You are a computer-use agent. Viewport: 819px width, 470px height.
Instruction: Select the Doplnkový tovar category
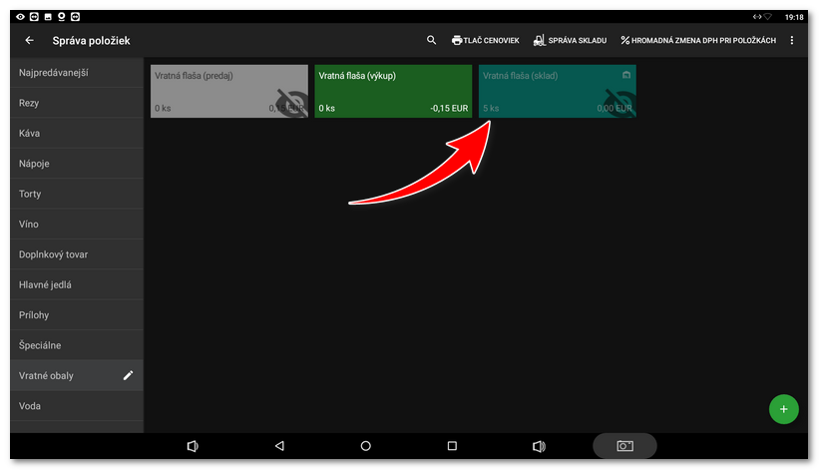pos(77,254)
